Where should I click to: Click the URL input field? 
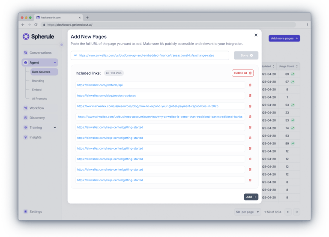pos(150,55)
